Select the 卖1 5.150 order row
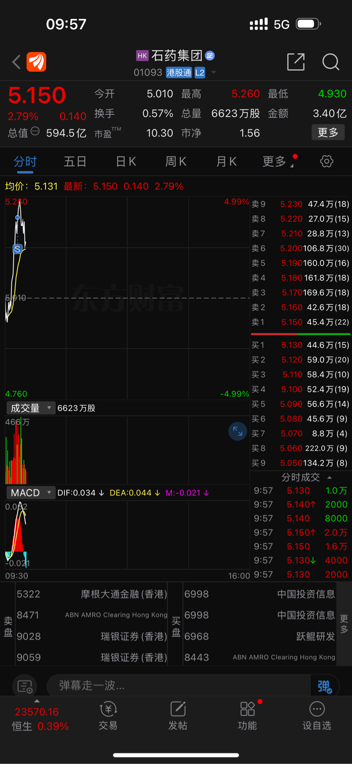This screenshot has height=764, width=352. (301, 322)
